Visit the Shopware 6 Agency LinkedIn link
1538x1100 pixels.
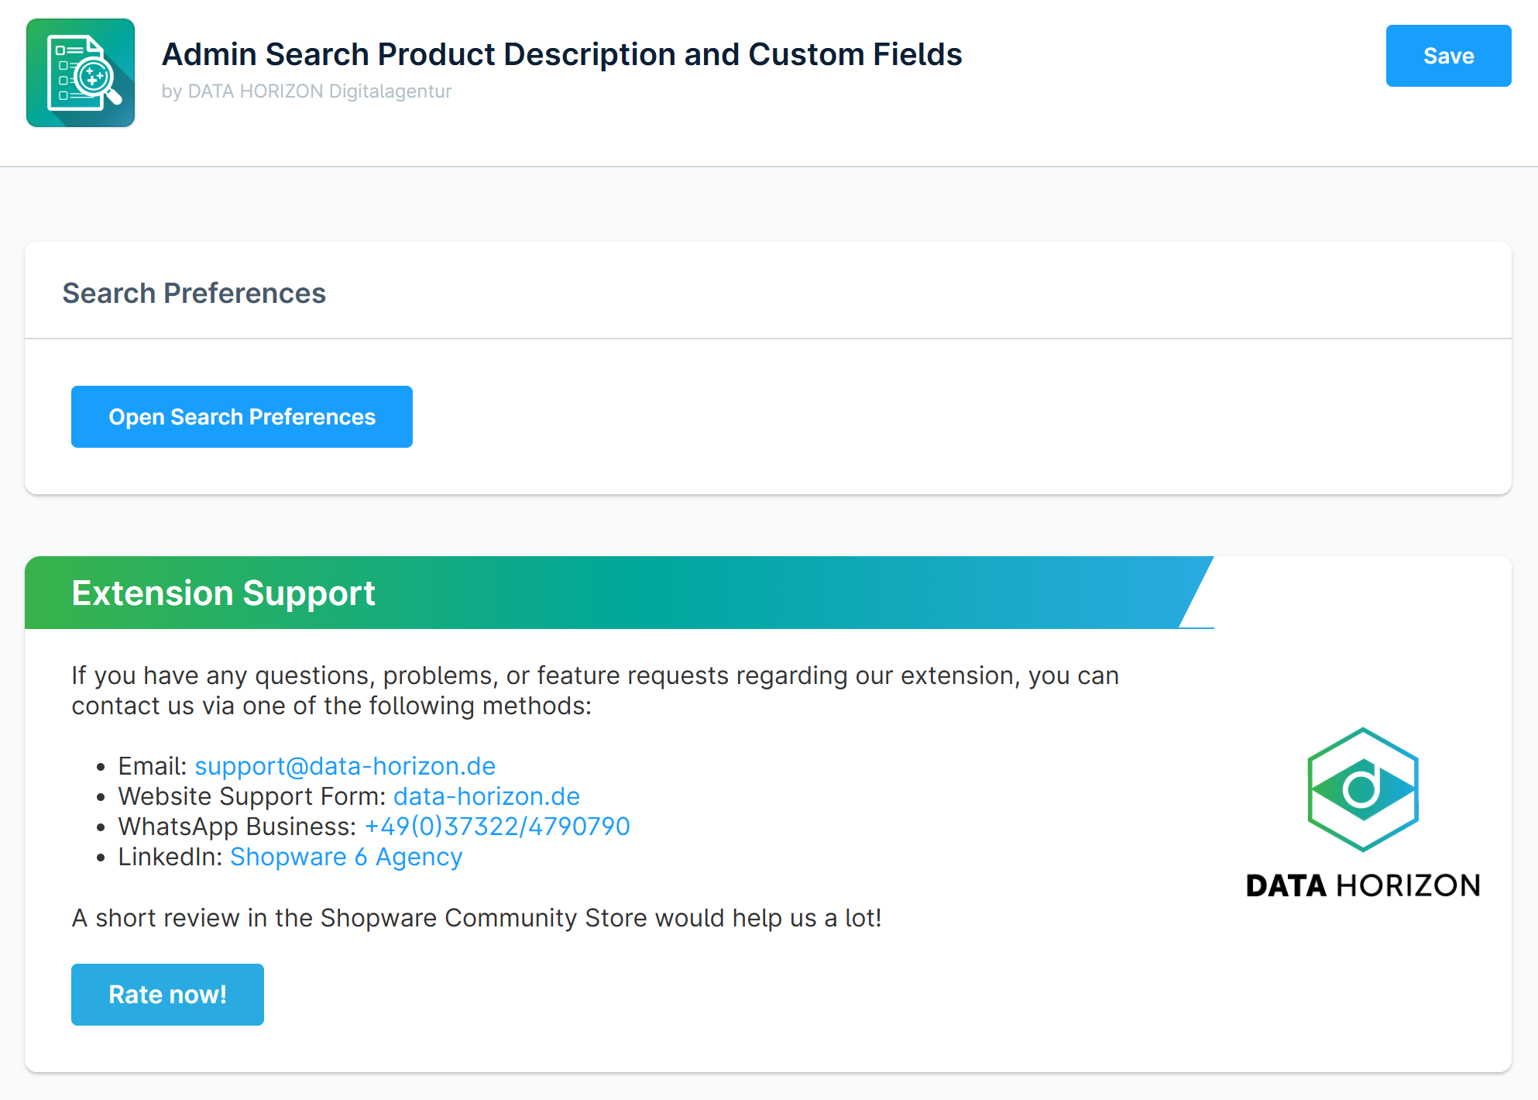pos(346,857)
